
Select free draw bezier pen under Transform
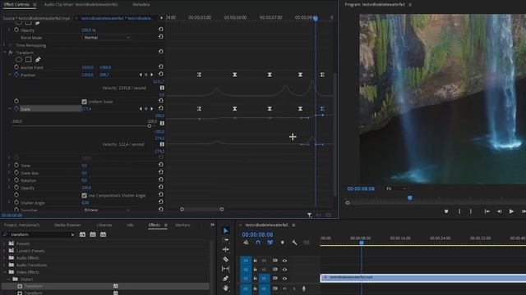coord(38,60)
